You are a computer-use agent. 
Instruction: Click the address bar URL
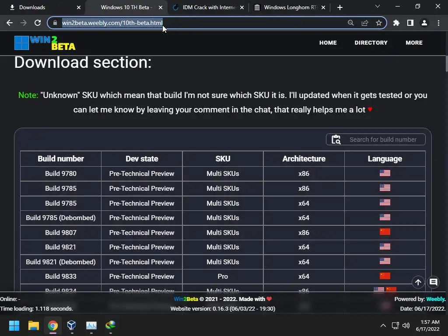pyautogui.click(x=112, y=23)
